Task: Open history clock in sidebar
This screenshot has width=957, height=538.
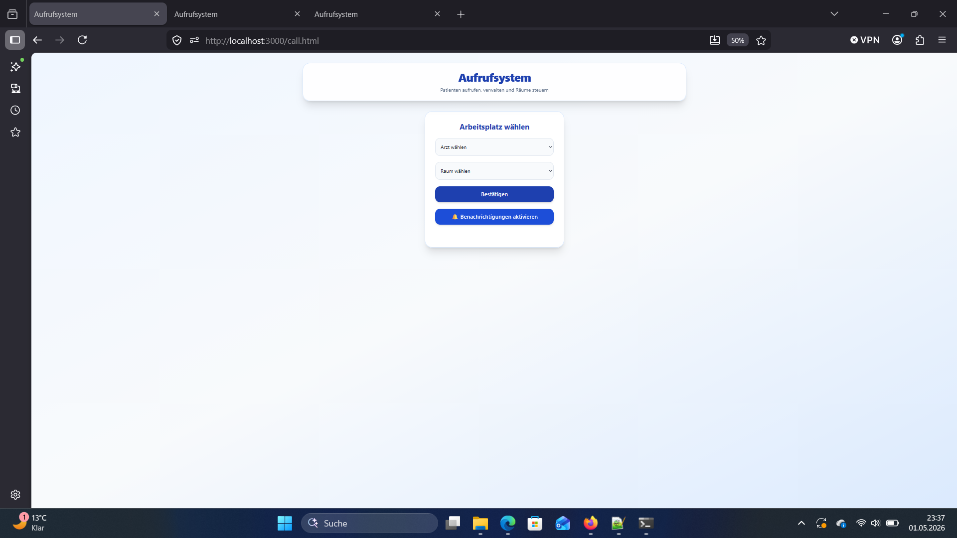Action: [15, 110]
